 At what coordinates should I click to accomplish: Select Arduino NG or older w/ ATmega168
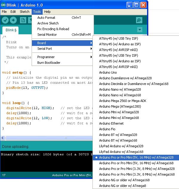(136, 180)
